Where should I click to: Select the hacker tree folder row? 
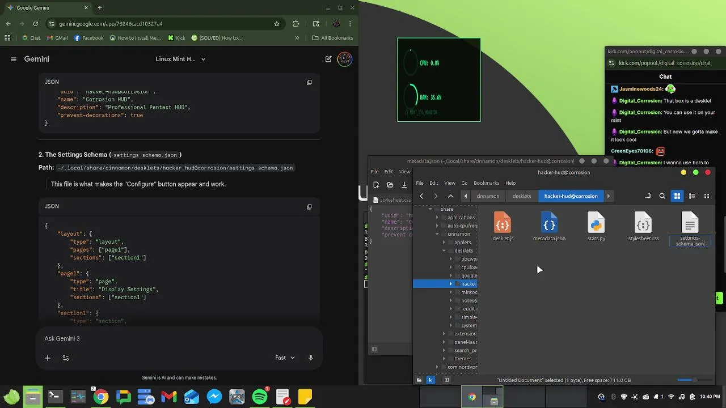(x=445, y=284)
